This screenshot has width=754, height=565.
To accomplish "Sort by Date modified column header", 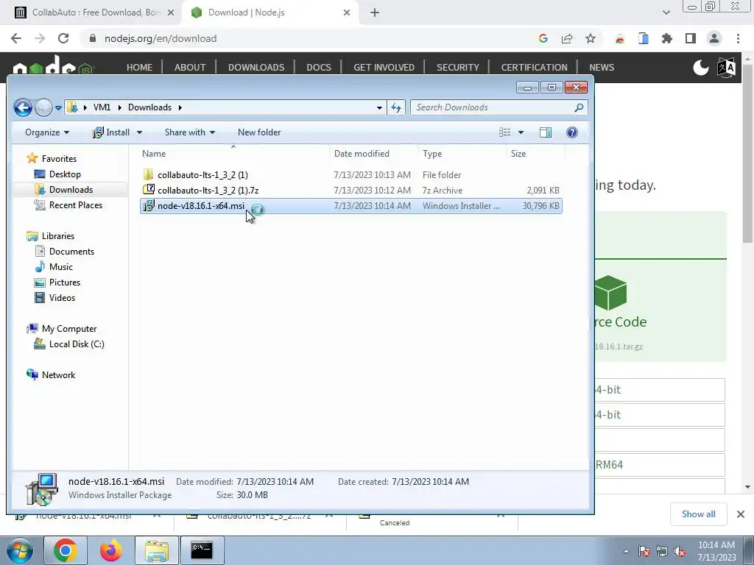I will (362, 154).
